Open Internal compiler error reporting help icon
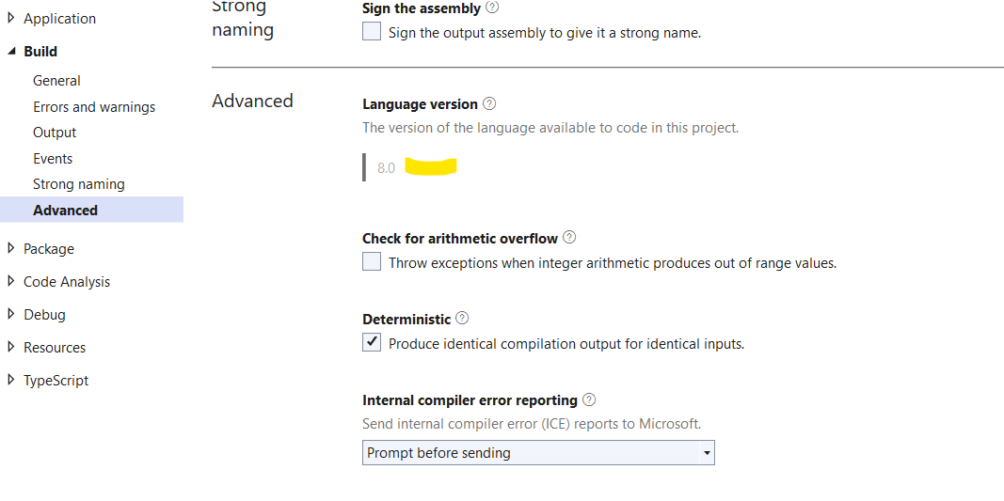1004x501 pixels. click(x=589, y=399)
